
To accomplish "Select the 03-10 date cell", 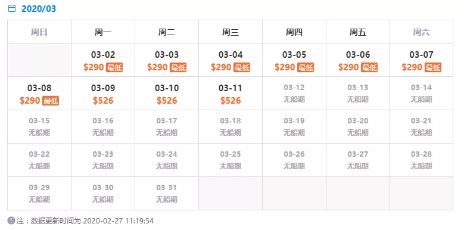I will click(167, 94).
